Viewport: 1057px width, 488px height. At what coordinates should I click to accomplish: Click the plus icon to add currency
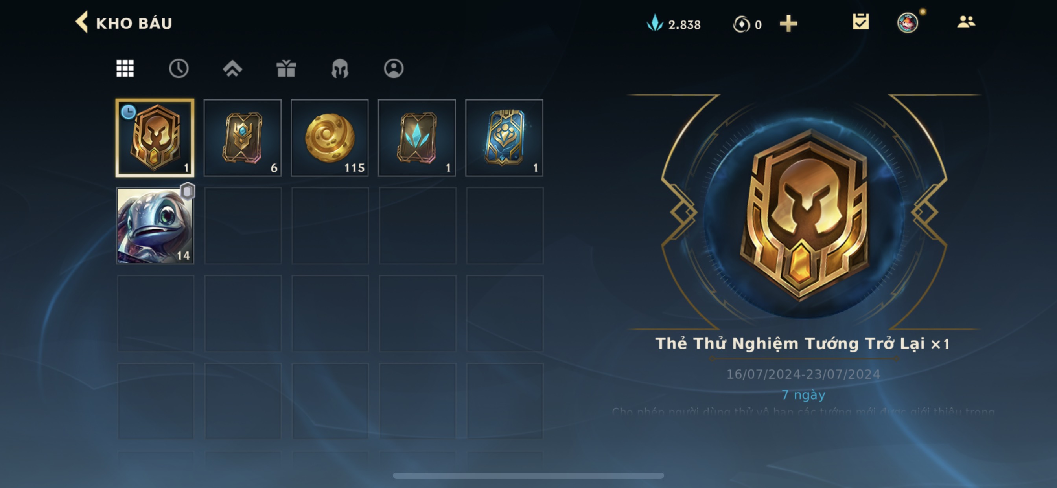[x=788, y=24]
